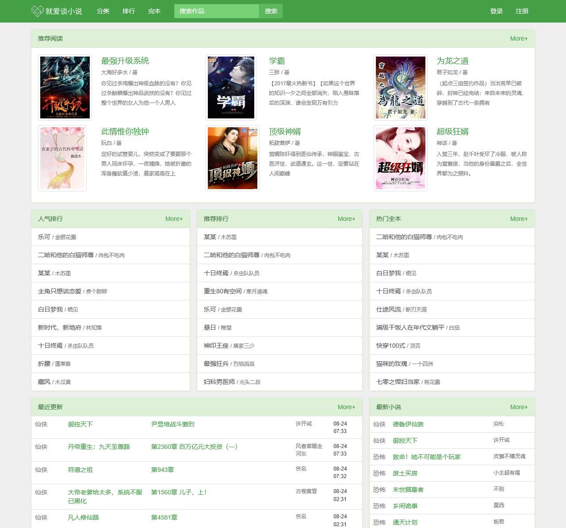Open the 顶级神婿 book cover

click(233, 158)
